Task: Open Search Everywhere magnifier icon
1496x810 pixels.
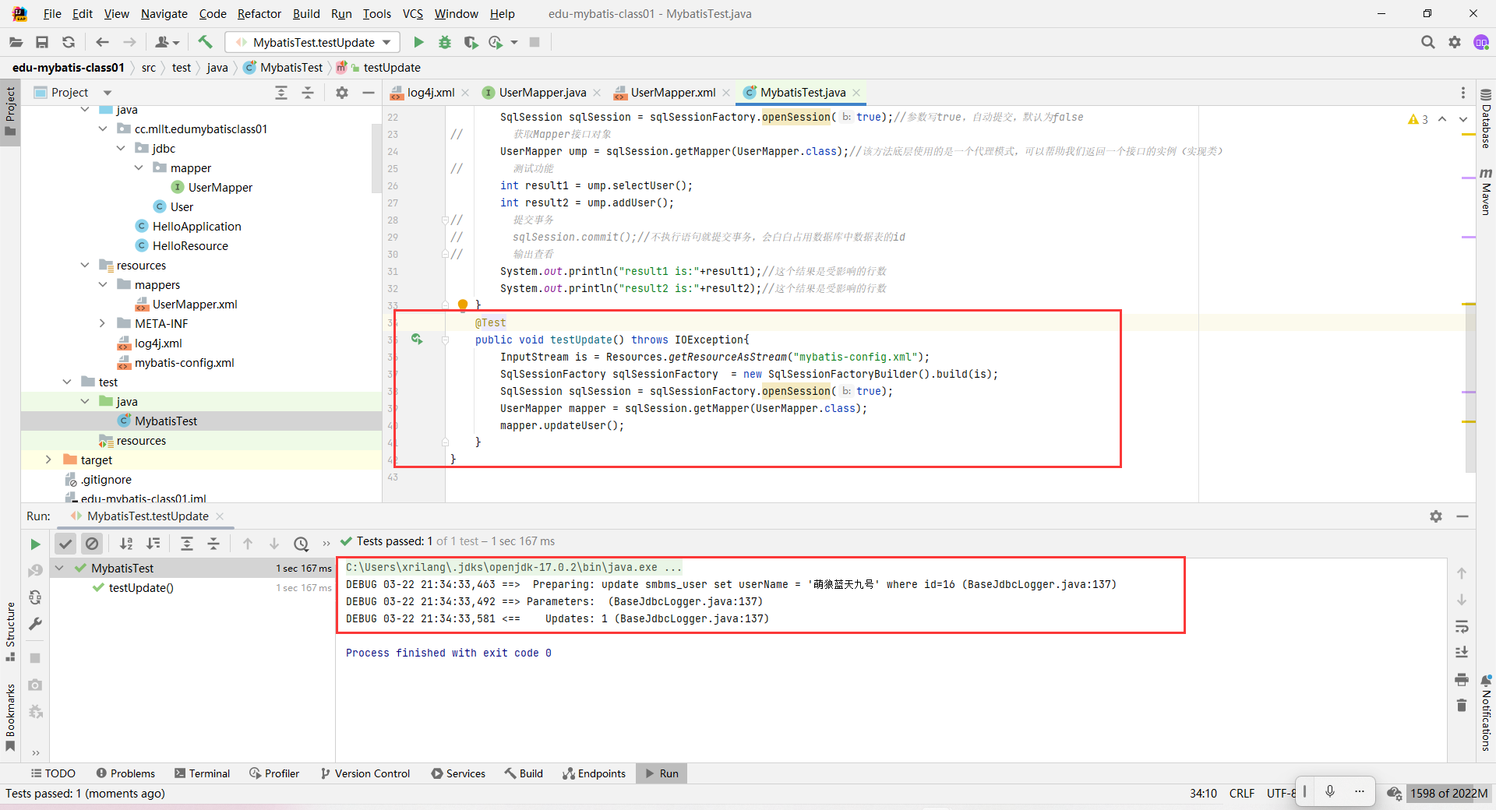Action: click(x=1427, y=42)
